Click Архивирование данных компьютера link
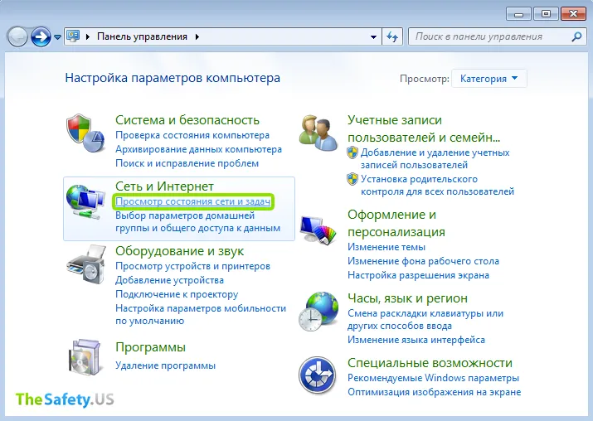The height and width of the screenshot is (421, 593). point(198,149)
